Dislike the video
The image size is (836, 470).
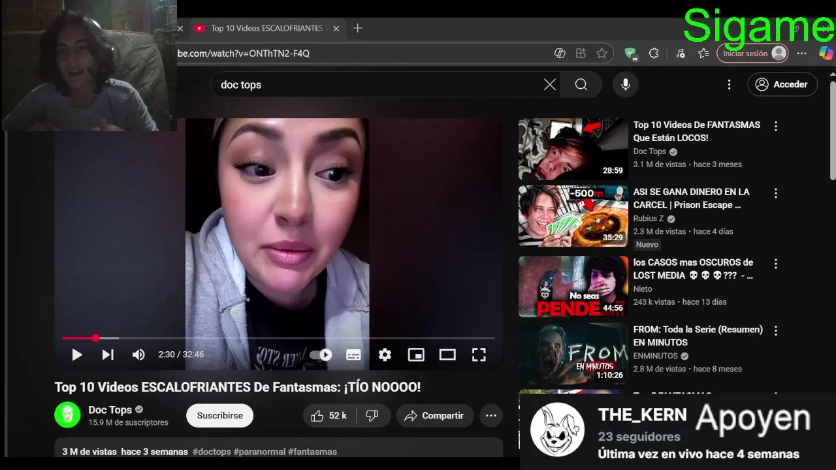pos(372,415)
